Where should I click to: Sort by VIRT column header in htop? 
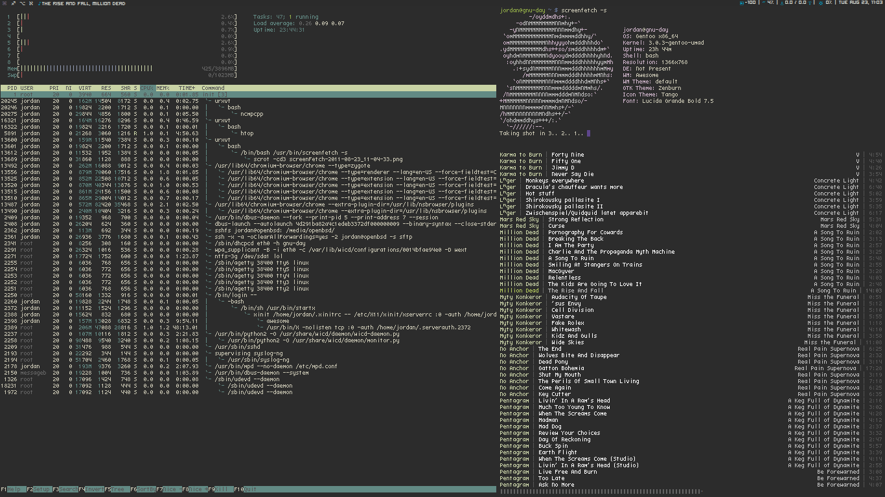pos(86,88)
